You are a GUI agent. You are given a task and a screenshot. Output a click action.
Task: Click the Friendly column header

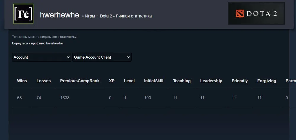pyautogui.click(x=240, y=81)
